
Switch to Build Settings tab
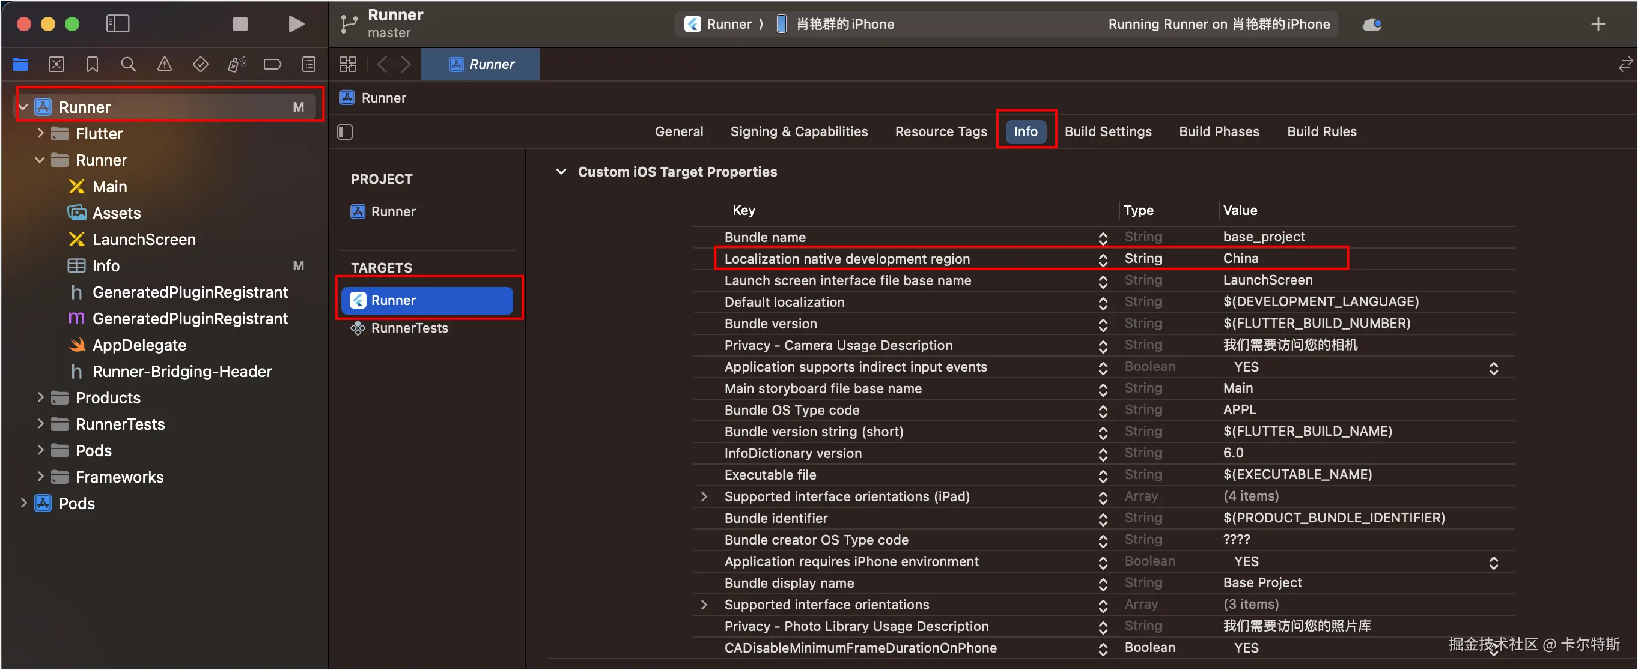click(1107, 131)
